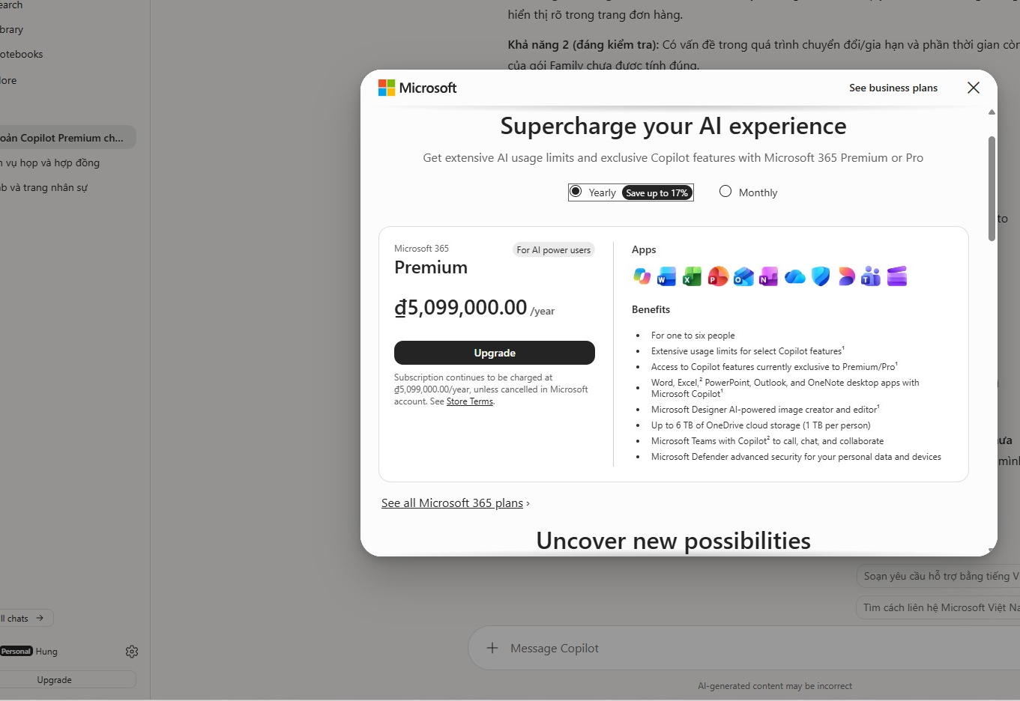Click the dialog's vertical scrollbar thumb
This screenshot has width=1020, height=701.
click(x=992, y=189)
